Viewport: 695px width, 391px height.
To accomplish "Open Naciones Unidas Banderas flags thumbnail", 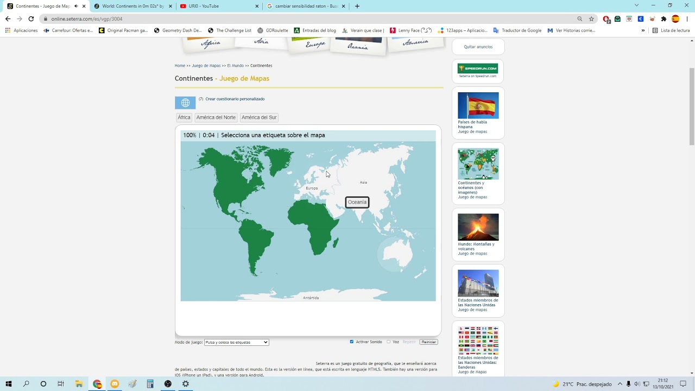I will (478, 340).
